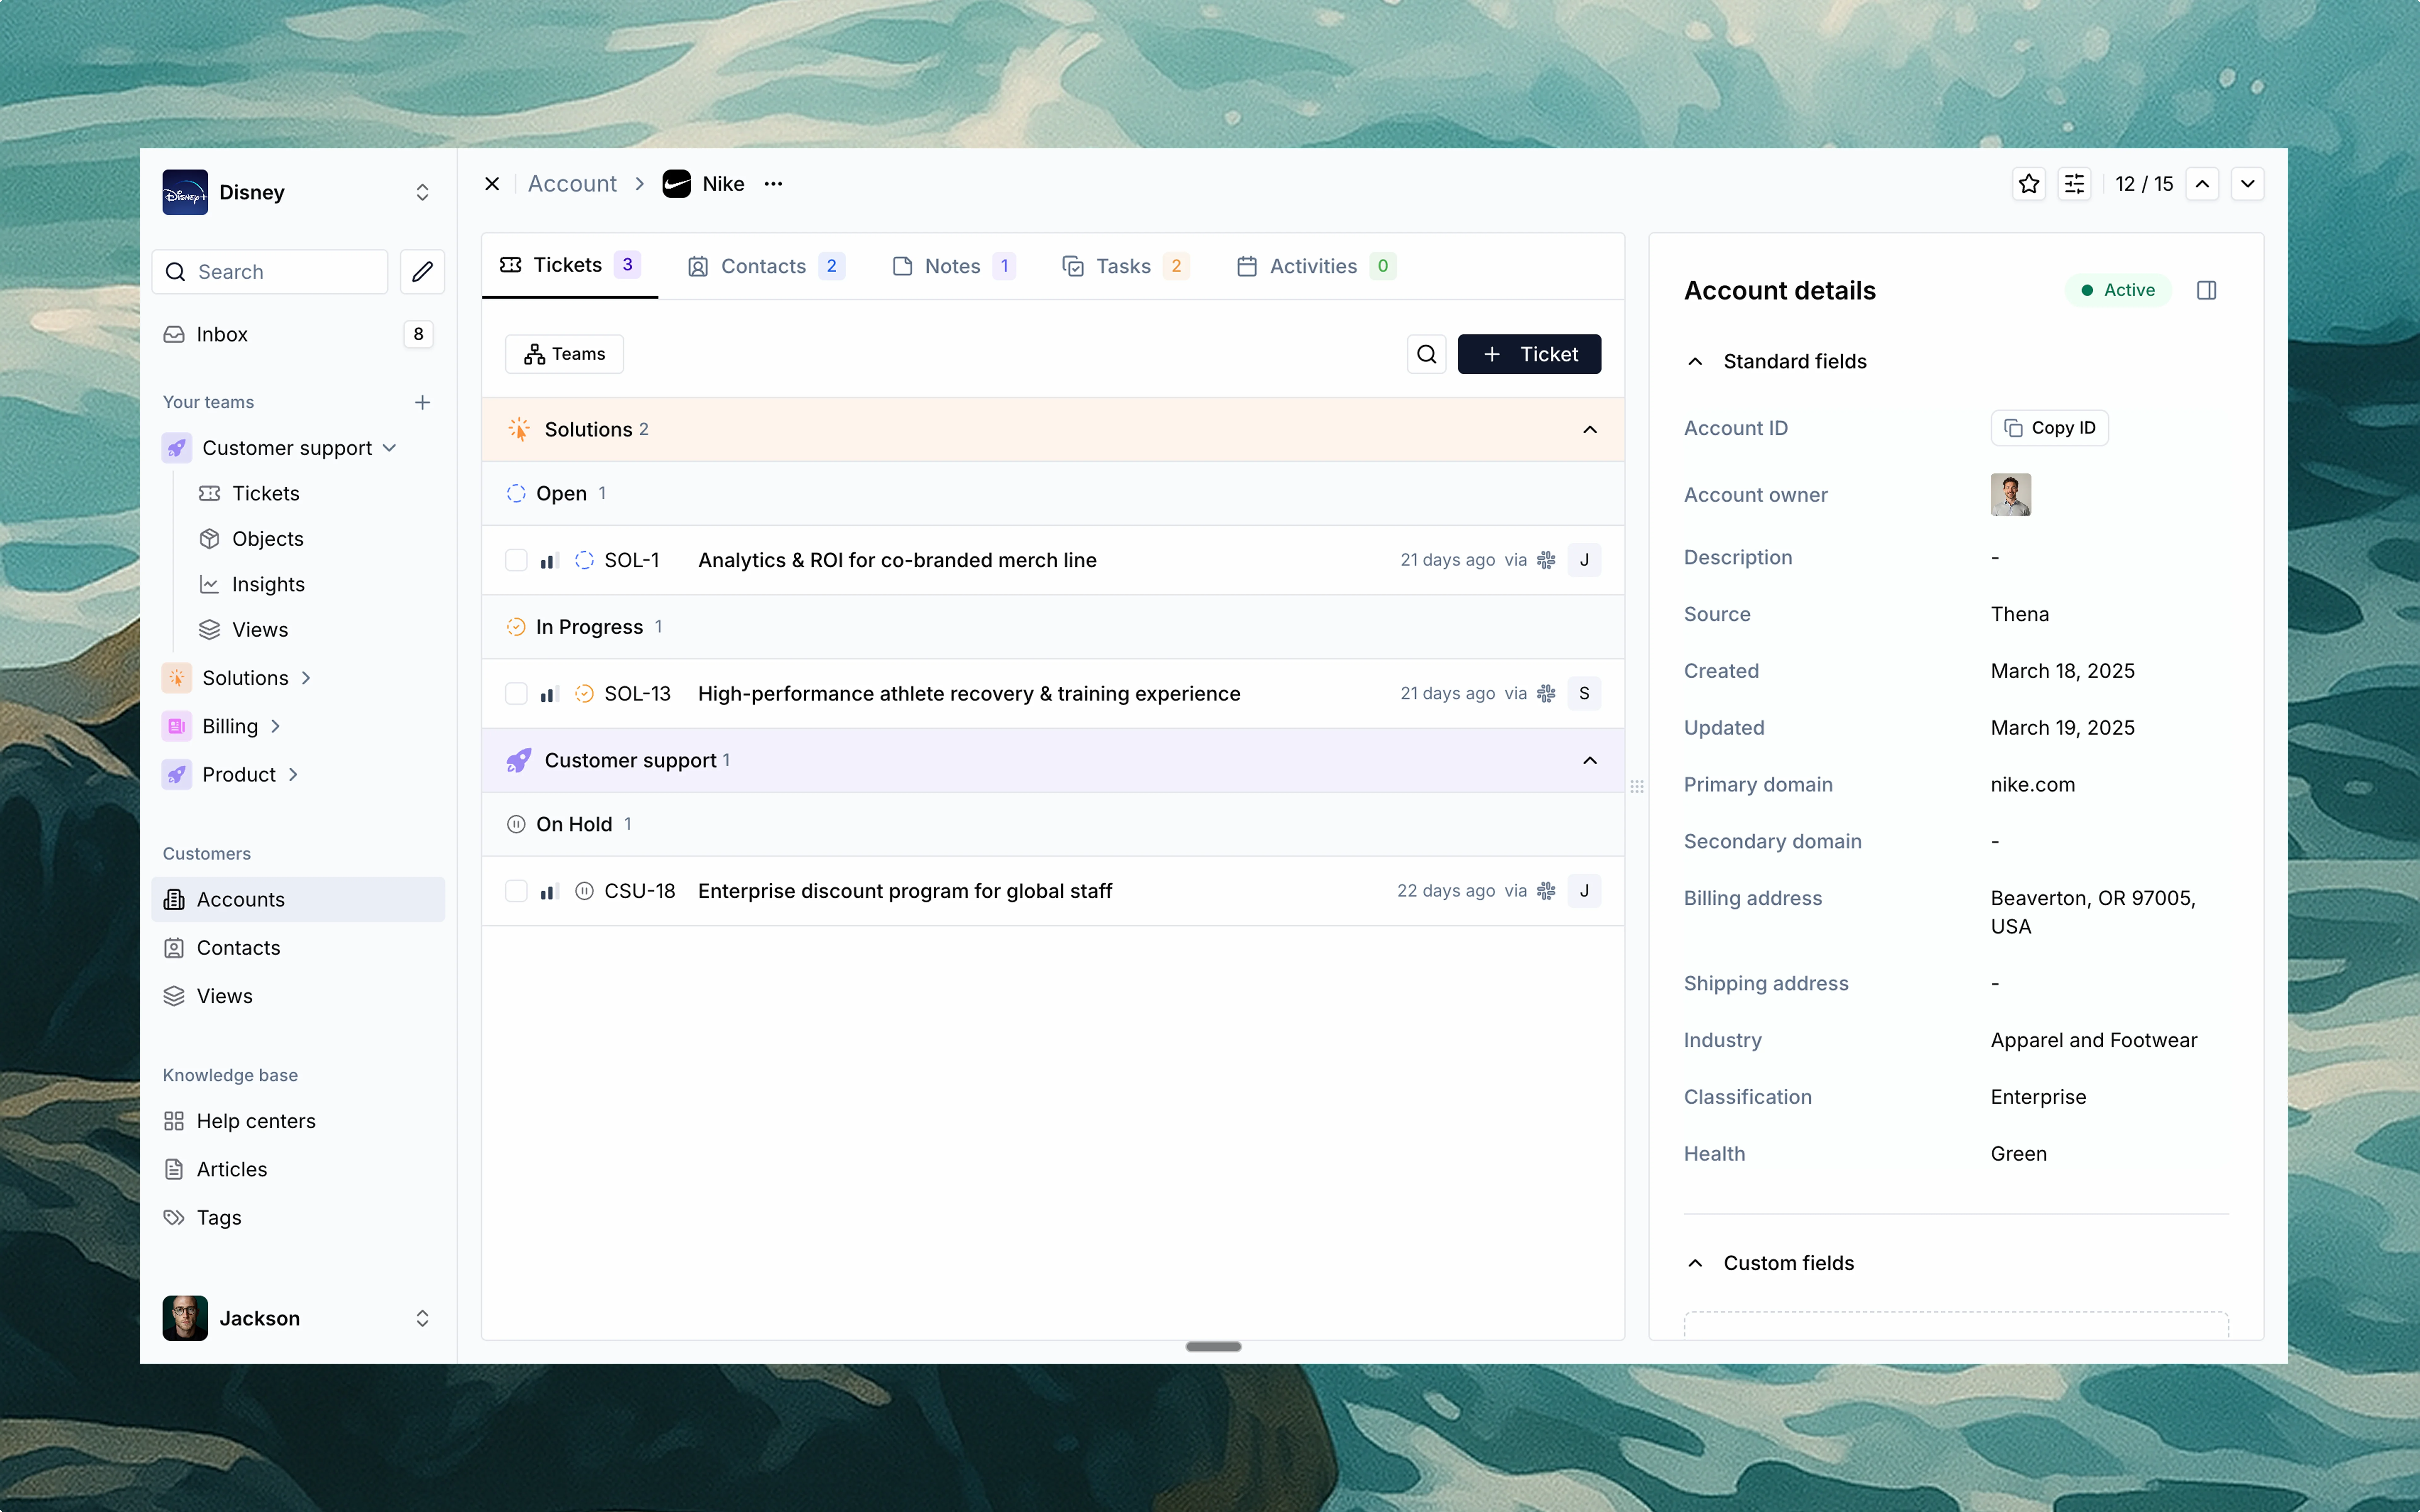The width and height of the screenshot is (2420, 1512).
Task: Select the CSU-18 ticket checkbox
Action: [x=516, y=891]
